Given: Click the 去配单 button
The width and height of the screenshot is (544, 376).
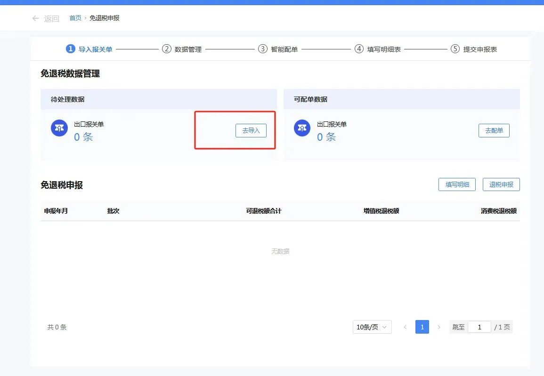Looking at the screenshot, I should point(494,130).
